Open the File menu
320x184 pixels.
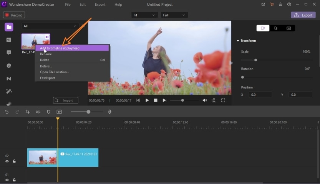pyautogui.click(x=68, y=5)
